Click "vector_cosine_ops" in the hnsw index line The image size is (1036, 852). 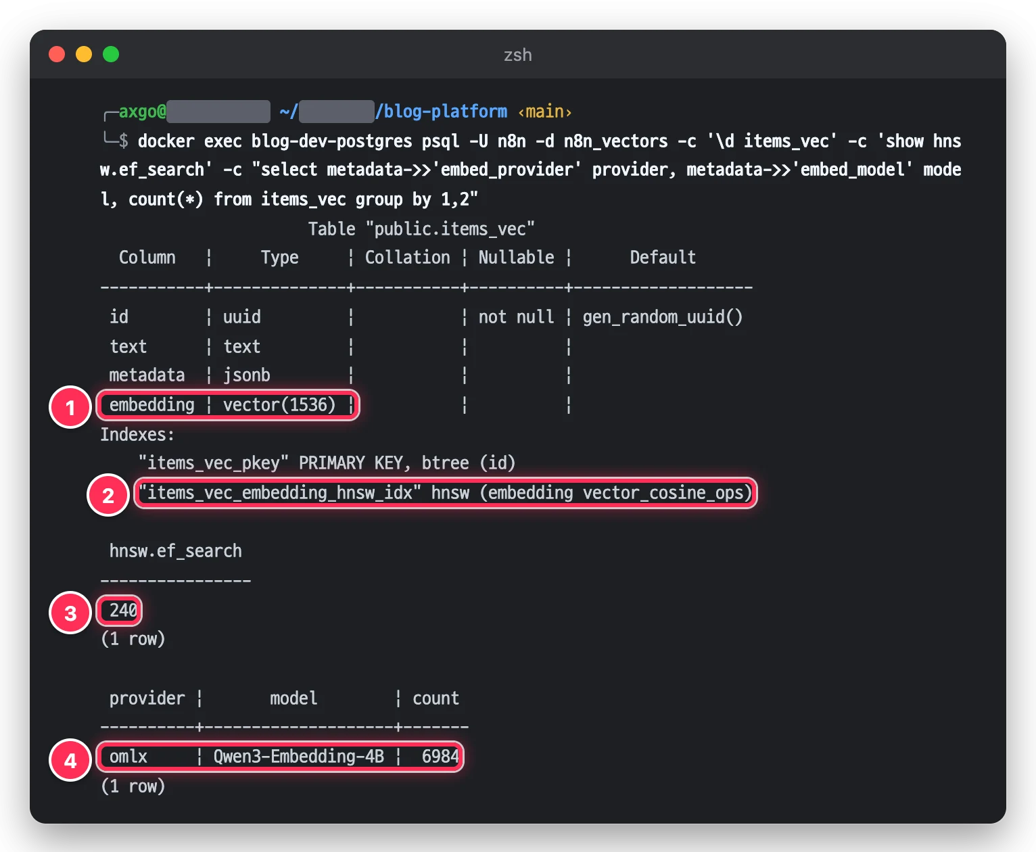click(x=663, y=493)
